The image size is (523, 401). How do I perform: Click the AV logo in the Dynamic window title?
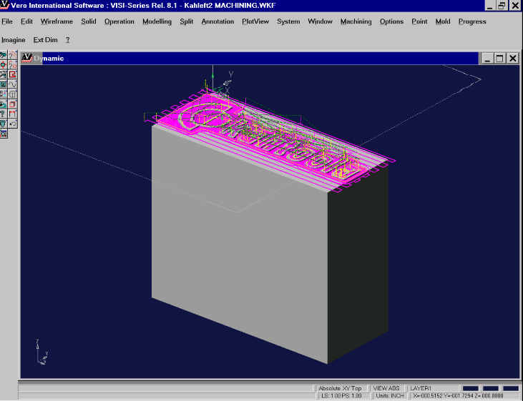(26, 58)
